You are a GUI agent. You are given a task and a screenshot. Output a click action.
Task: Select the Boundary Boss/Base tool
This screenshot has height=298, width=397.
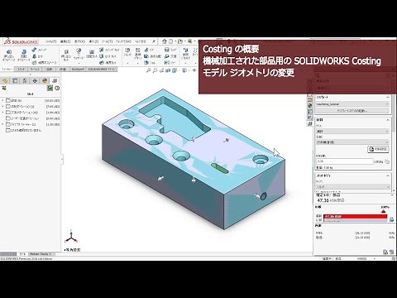tap(44, 63)
